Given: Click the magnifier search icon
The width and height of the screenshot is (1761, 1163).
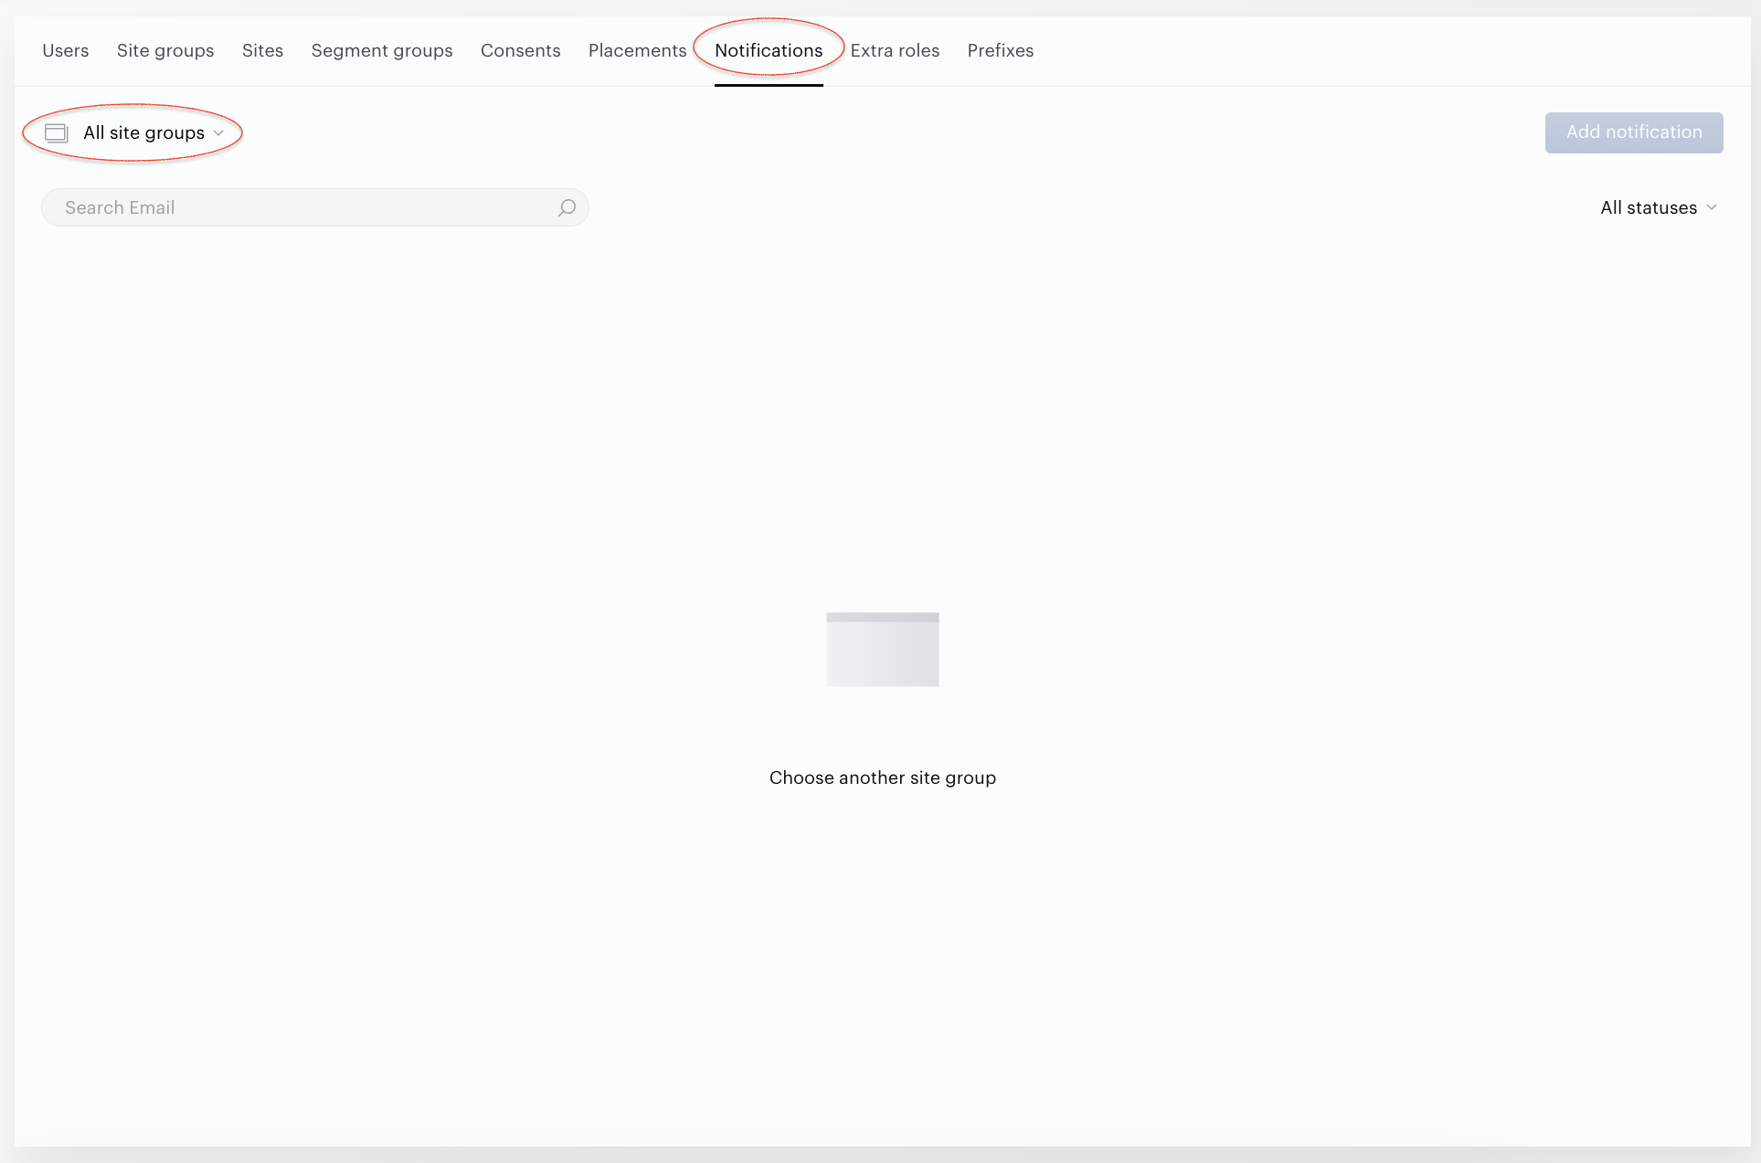Looking at the screenshot, I should click(567, 207).
